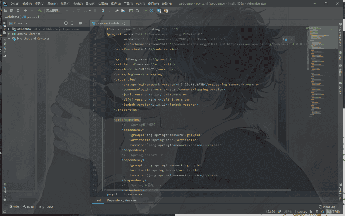Click the Save All floppy disk icon

coord(12,11)
